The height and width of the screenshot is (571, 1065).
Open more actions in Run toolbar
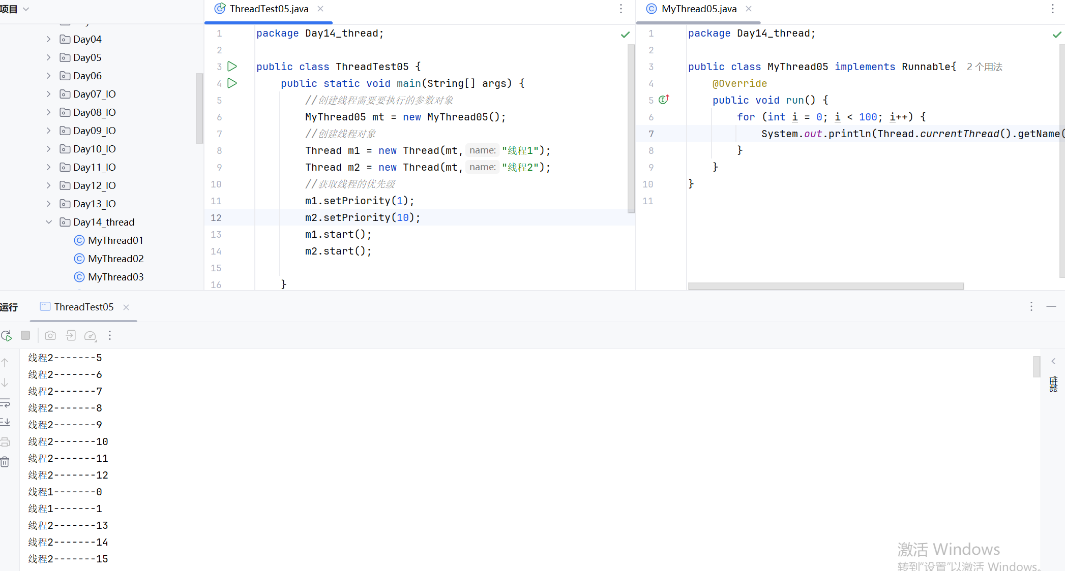click(110, 335)
